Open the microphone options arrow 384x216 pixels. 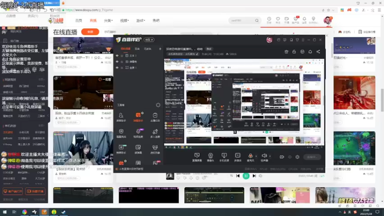point(256,156)
